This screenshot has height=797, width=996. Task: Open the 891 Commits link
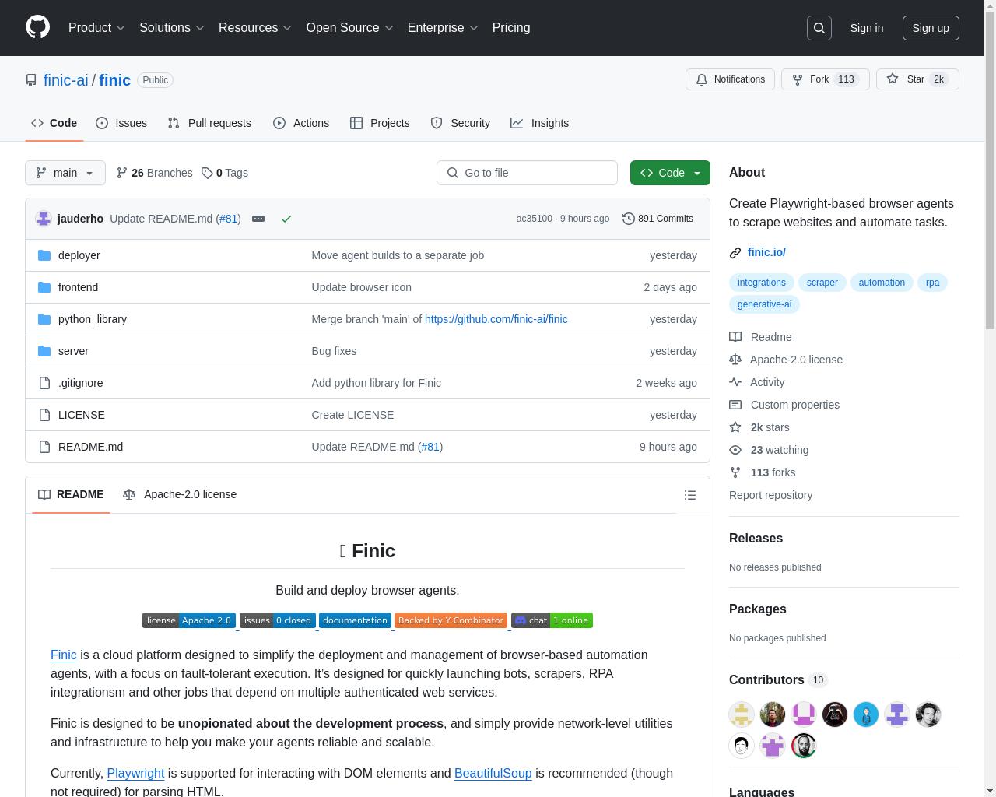pyautogui.click(x=658, y=219)
